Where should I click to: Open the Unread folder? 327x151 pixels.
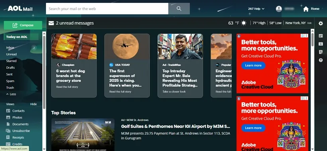point(12,54)
